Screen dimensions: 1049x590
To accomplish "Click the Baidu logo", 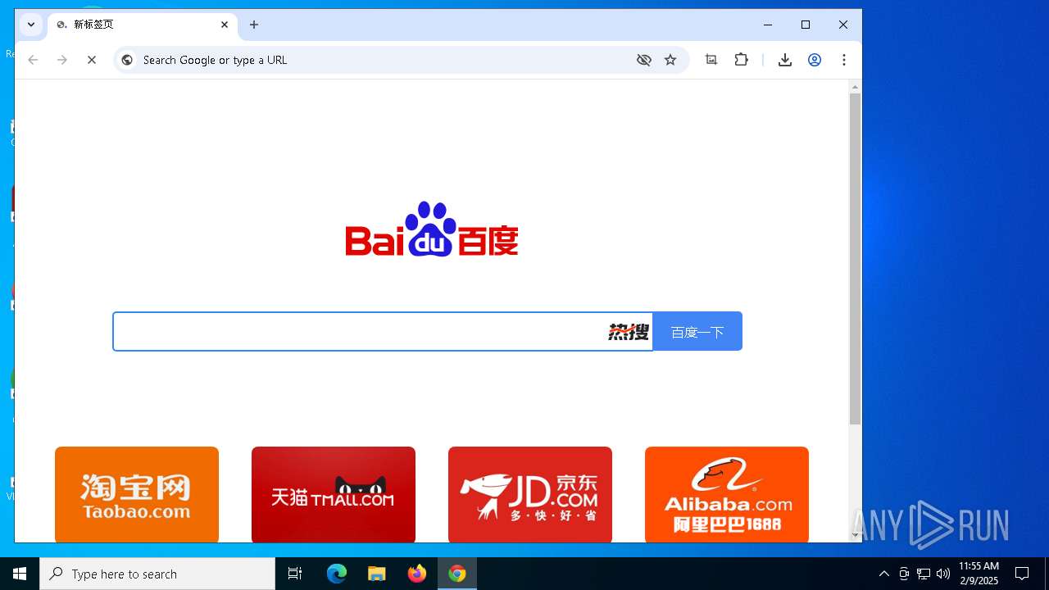I will coord(432,229).
